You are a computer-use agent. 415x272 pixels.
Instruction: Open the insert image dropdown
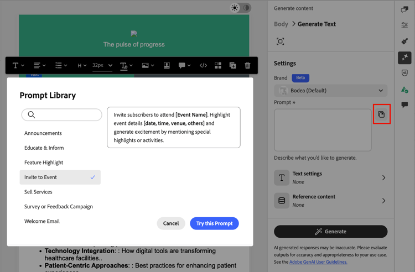(x=148, y=65)
